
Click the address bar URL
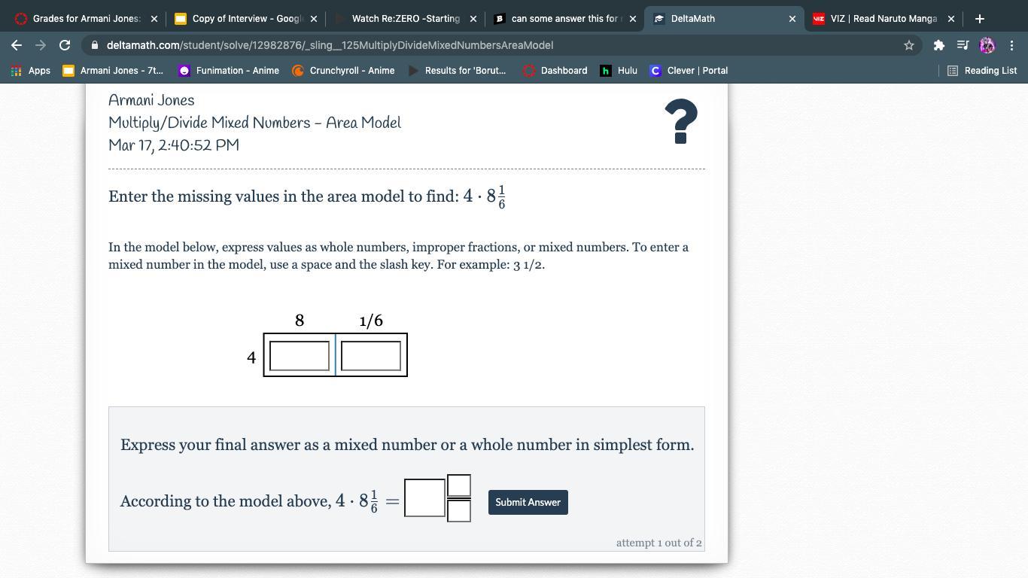(x=330, y=45)
